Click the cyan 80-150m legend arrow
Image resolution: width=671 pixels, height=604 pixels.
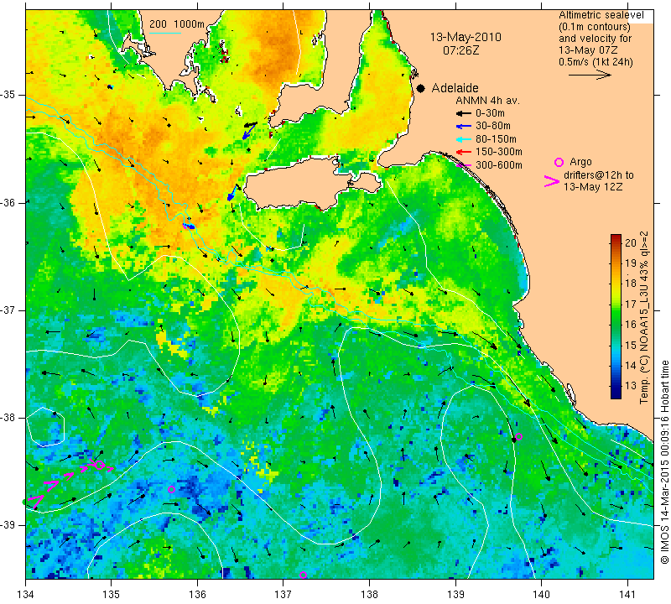click(x=463, y=139)
